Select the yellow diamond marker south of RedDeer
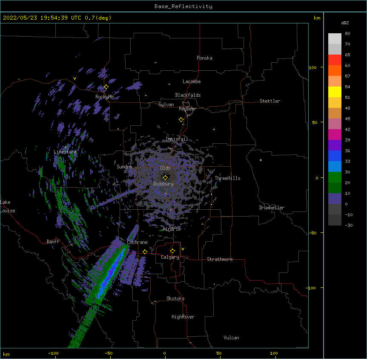The height and width of the screenshot is (359, 367). 181,120
